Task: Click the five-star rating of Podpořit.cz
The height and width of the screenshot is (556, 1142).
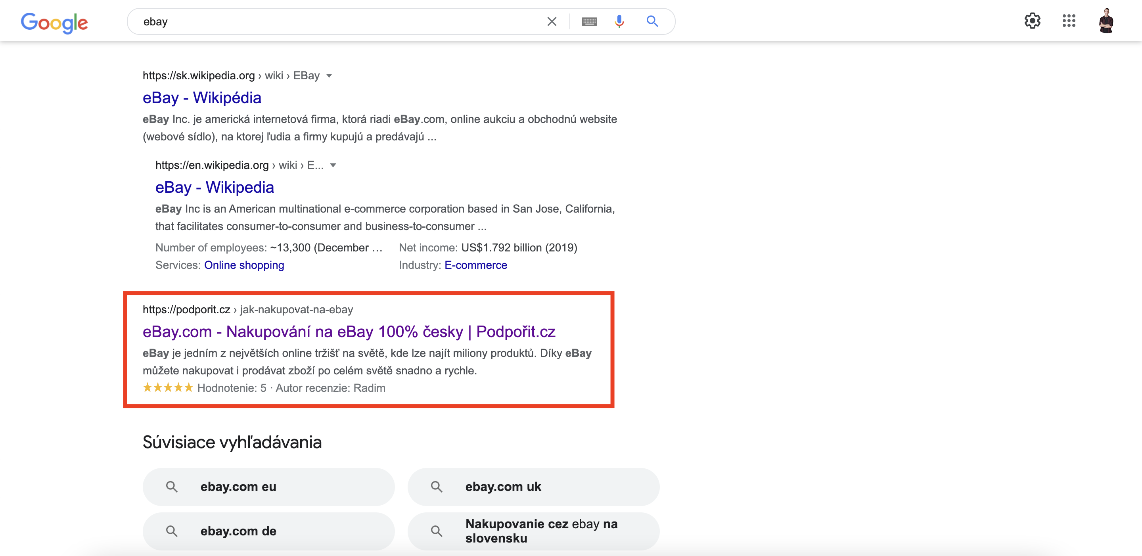Action: [168, 387]
